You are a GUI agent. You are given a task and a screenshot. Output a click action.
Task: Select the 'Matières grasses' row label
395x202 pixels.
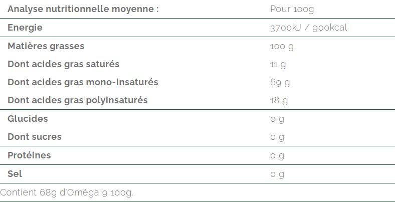click(x=46, y=46)
